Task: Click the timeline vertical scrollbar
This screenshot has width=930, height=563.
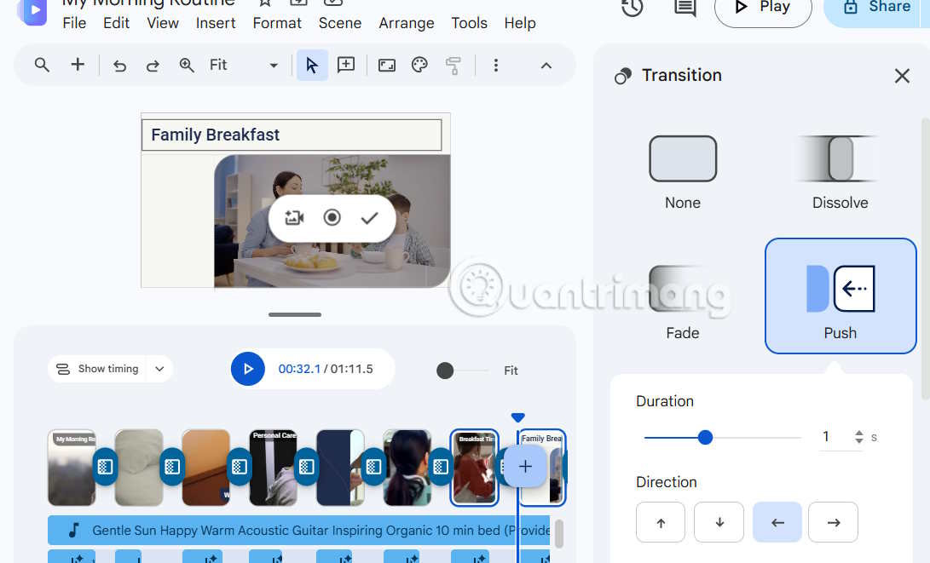Action: 558,533
